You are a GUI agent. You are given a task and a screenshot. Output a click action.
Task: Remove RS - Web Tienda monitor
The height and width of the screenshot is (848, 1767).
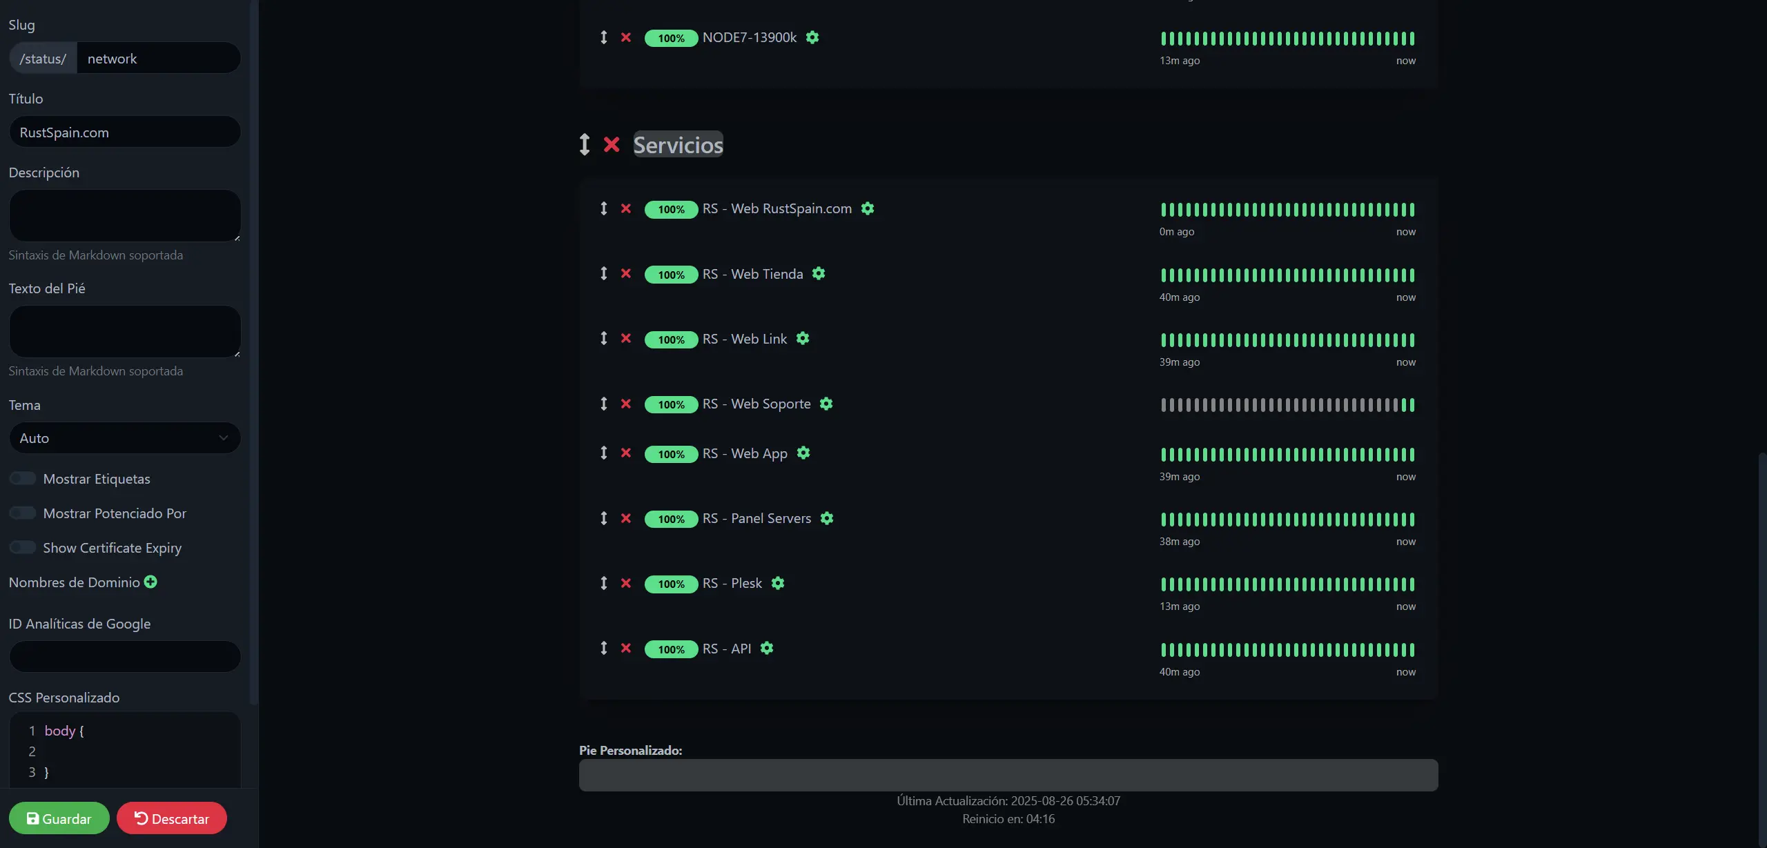626,273
